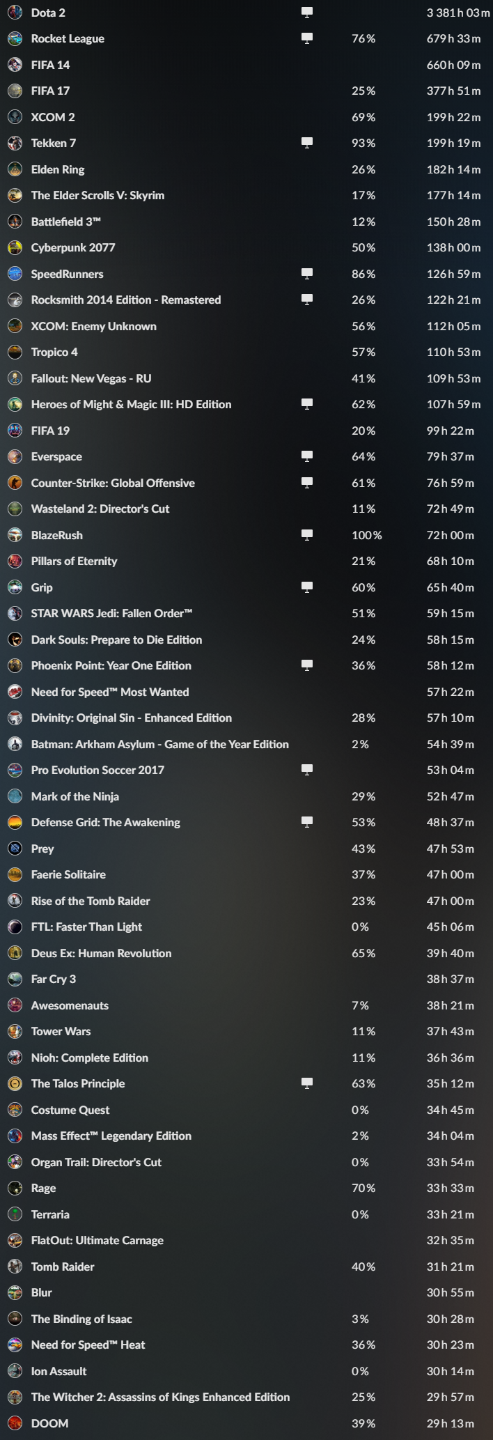Viewport: 493px width, 1440px height.
Task: Click BlazeRush 100% completion value
Action: point(367,535)
